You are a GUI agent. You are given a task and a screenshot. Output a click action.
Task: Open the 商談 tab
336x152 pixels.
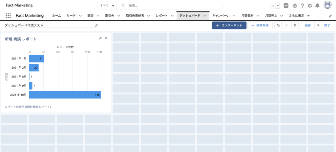click(x=90, y=16)
